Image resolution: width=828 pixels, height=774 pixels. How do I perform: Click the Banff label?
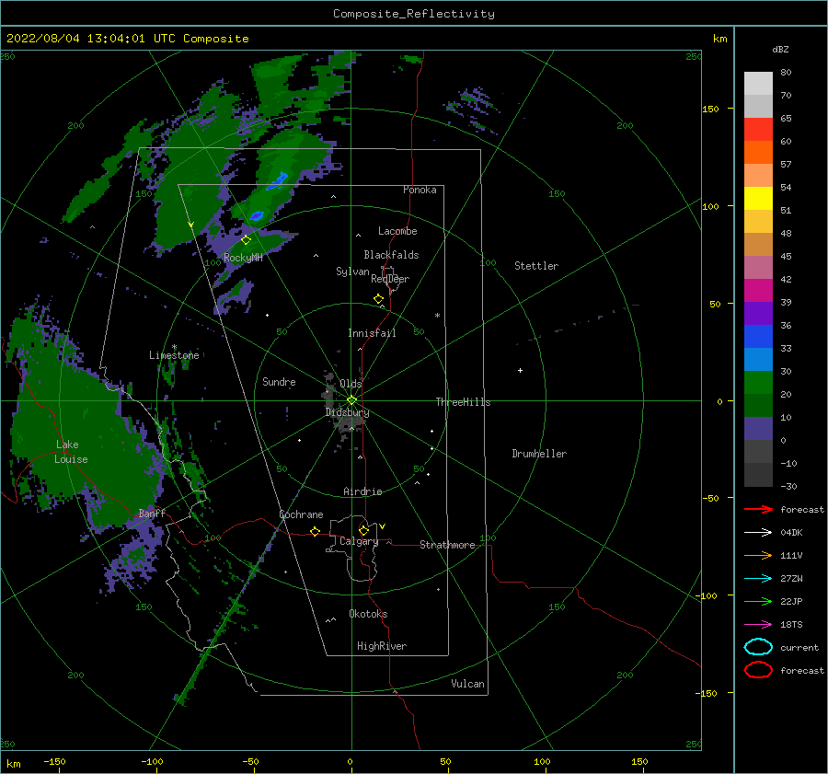[152, 513]
